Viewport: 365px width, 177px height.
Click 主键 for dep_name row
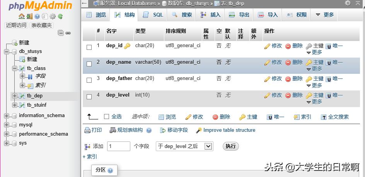coord(314,62)
